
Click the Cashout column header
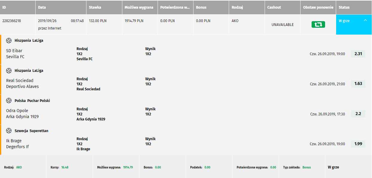(282, 7)
